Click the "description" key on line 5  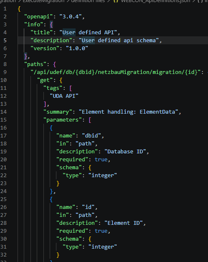(x=51, y=41)
